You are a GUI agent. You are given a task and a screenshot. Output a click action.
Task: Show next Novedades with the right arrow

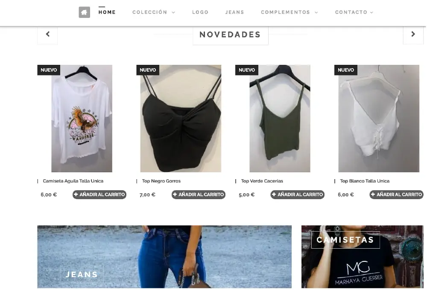pos(413,34)
